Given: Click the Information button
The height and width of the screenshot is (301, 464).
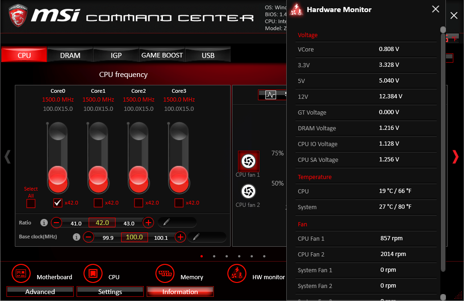Looking at the screenshot, I should coord(180,292).
